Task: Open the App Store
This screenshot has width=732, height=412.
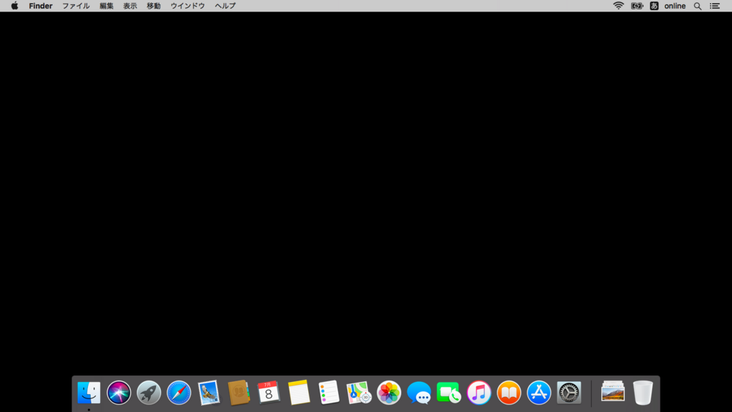Action: tap(539, 393)
